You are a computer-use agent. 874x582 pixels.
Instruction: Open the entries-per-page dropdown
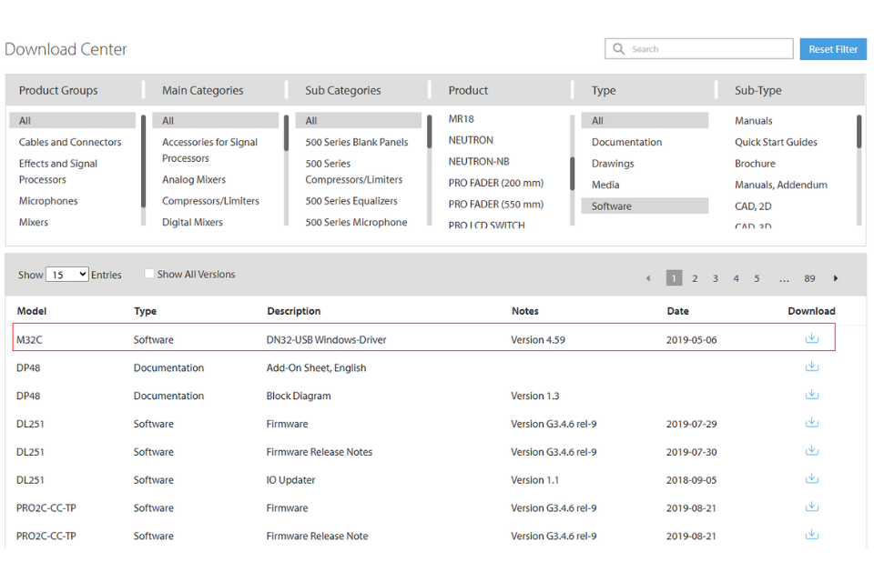[x=67, y=275]
